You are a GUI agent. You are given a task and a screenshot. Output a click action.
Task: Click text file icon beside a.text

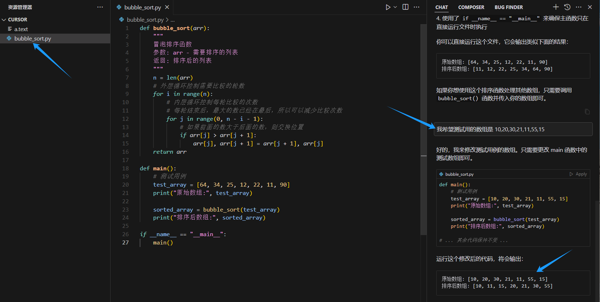10,29
